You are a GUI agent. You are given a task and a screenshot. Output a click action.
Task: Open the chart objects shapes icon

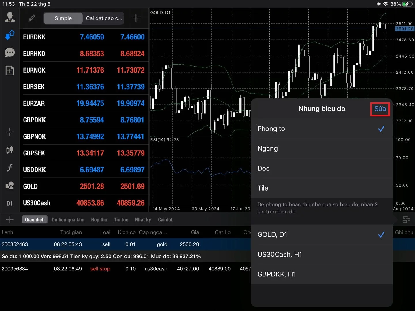(x=10, y=185)
